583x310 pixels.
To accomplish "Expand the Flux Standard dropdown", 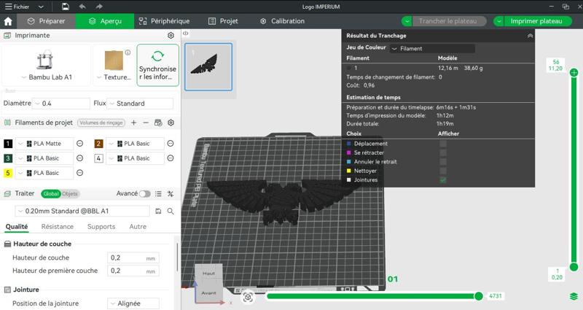I will tap(141, 104).
